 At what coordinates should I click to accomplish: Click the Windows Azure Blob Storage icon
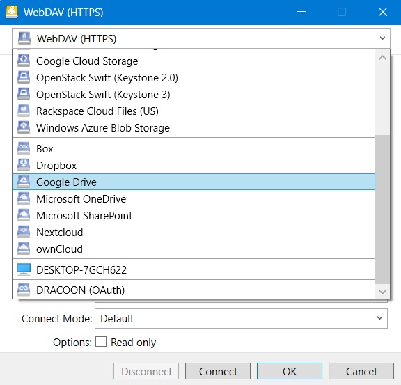click(24, 127)
